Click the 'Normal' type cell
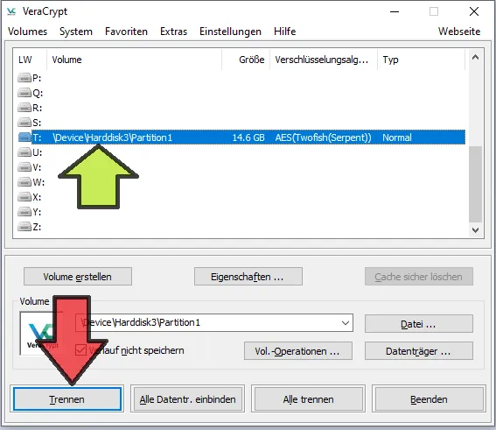Screen dimensions: 496x430 397,137
